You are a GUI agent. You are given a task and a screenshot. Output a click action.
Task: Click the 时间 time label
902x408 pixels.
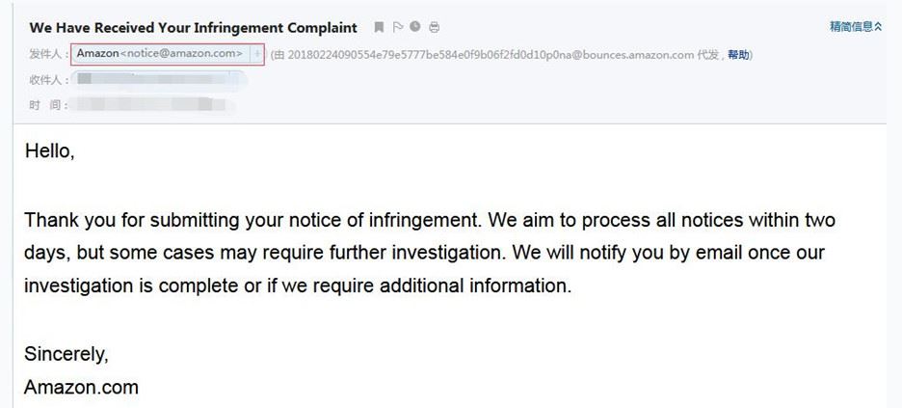click(49, 105)
